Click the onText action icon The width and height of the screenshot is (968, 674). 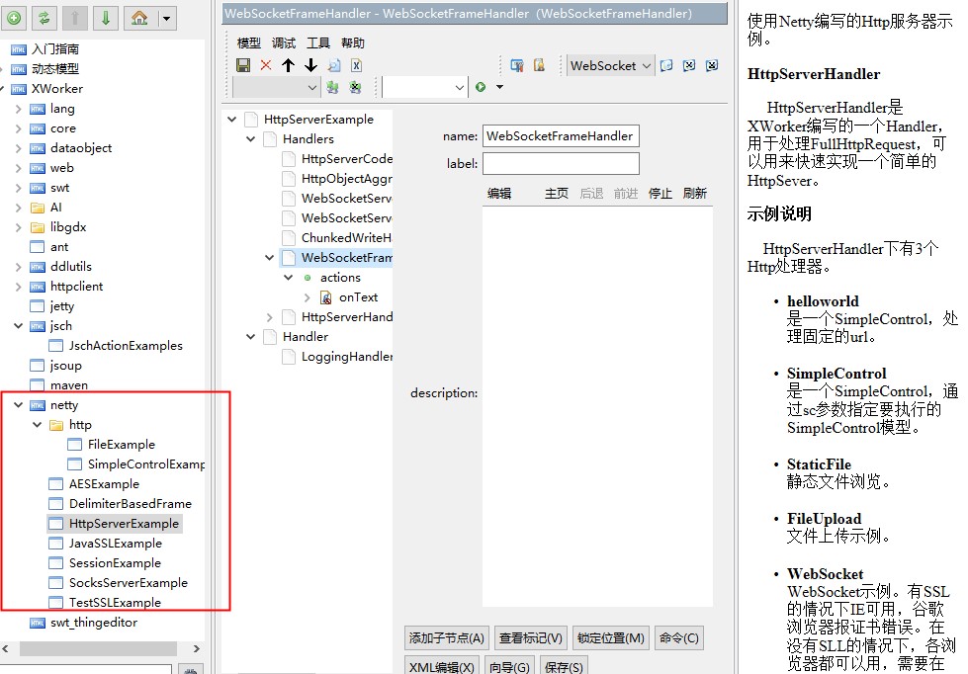point(326,297)
